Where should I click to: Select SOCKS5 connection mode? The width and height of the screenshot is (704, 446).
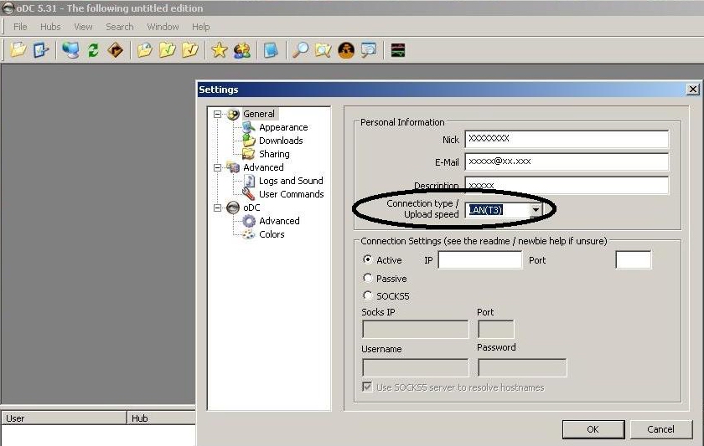click(367, 295)
